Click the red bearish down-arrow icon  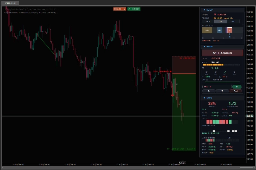(x=215, y=14)
